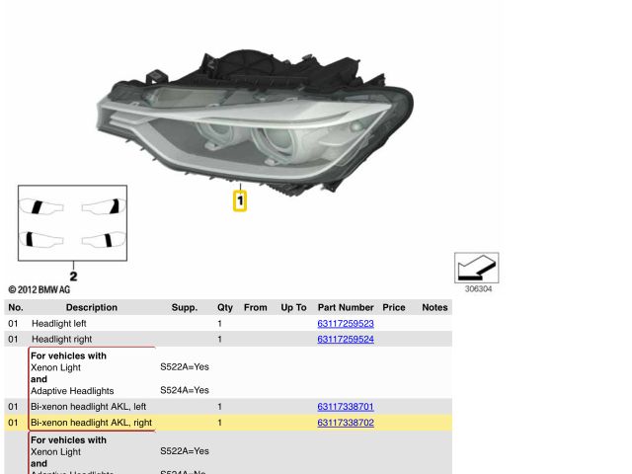632x474 pixels.
Task: Select the bottom-right headlight strip in the small diagram
Action: pyautogui.click(x=104, y=240)
